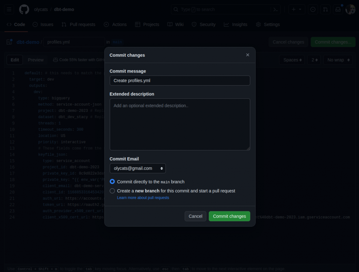Focus the Commit message field
The image size is (359, 272).
click(180, 81)
